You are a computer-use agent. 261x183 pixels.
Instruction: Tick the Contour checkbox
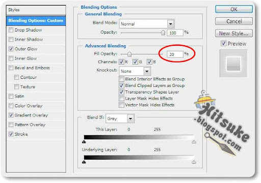(16, 77)
